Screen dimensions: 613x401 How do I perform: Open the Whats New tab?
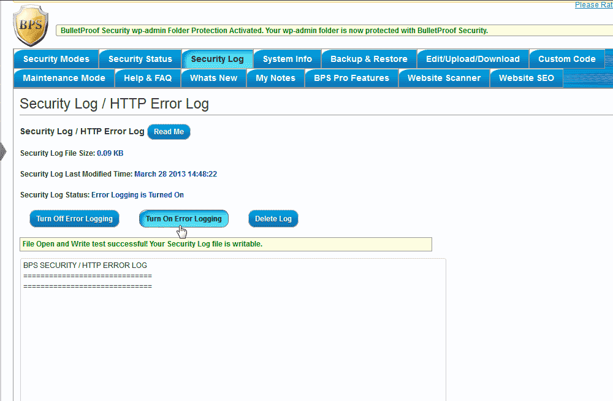[x=213, y=78]
